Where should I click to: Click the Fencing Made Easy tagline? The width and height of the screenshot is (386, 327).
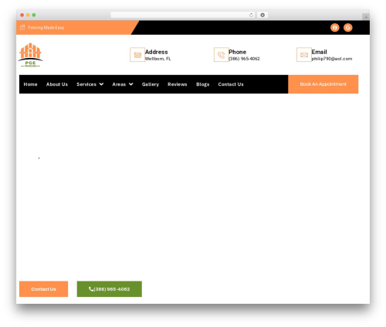pyautogui.click(x=46, y=28)
